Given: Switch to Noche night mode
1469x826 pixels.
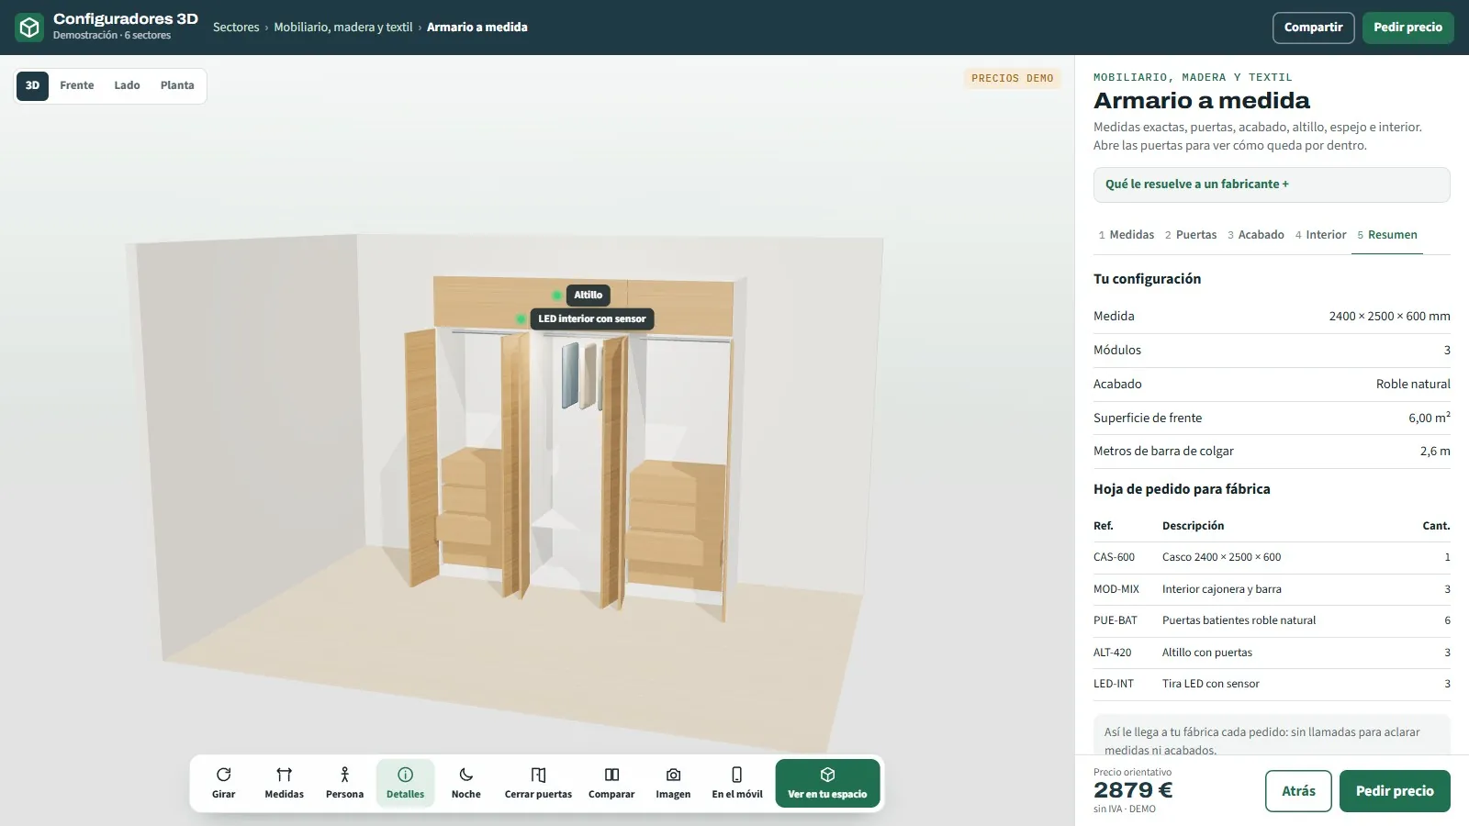Looking at the screenshot, I should pos(465,783).
